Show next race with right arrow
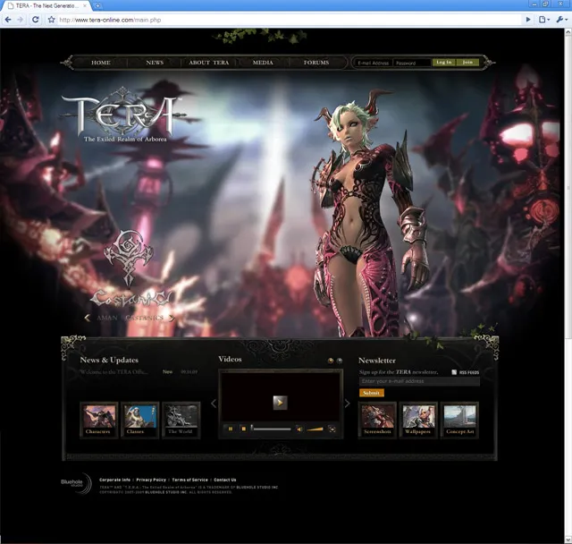The image size is (572, 544). (172, 318)
